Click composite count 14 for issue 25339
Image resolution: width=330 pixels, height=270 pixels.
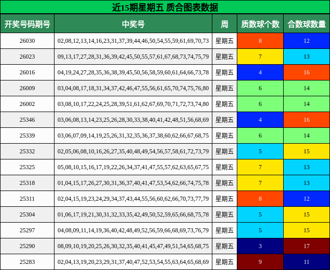coord(307,136)
